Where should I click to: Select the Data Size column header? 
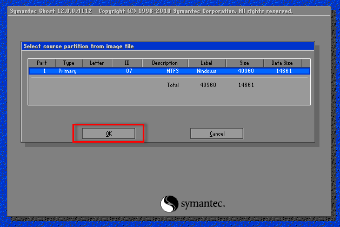(x=282, y=63)
